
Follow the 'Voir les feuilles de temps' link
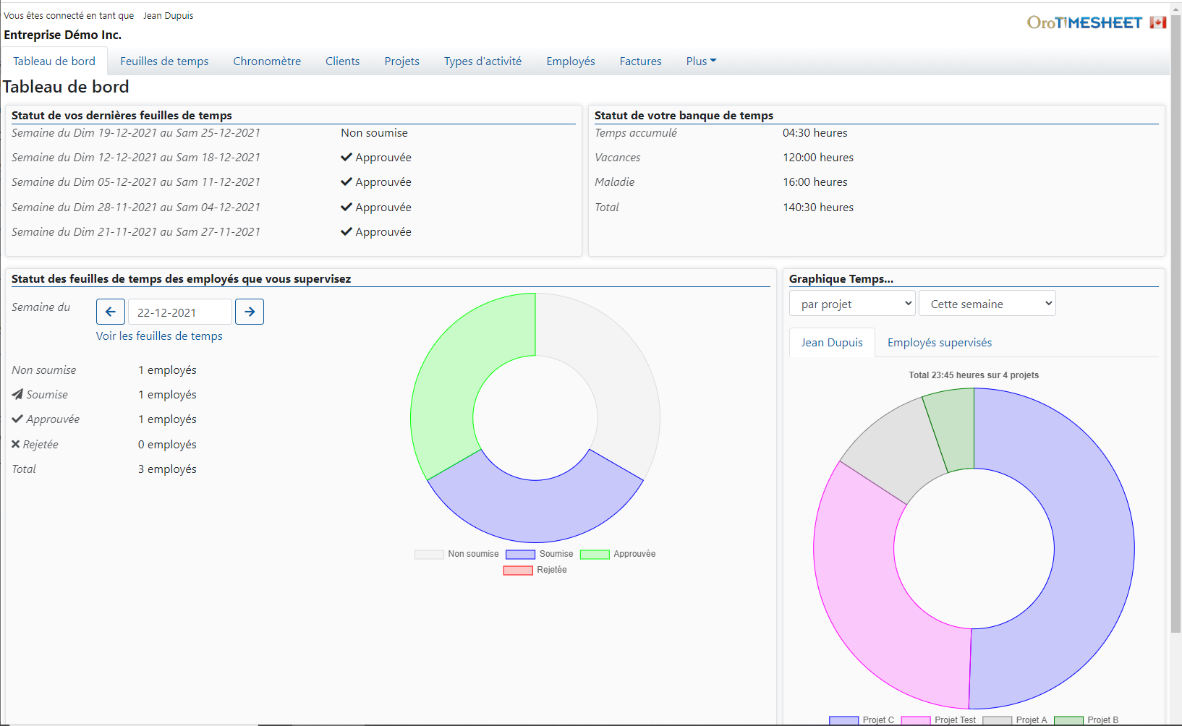coord(159,336)
